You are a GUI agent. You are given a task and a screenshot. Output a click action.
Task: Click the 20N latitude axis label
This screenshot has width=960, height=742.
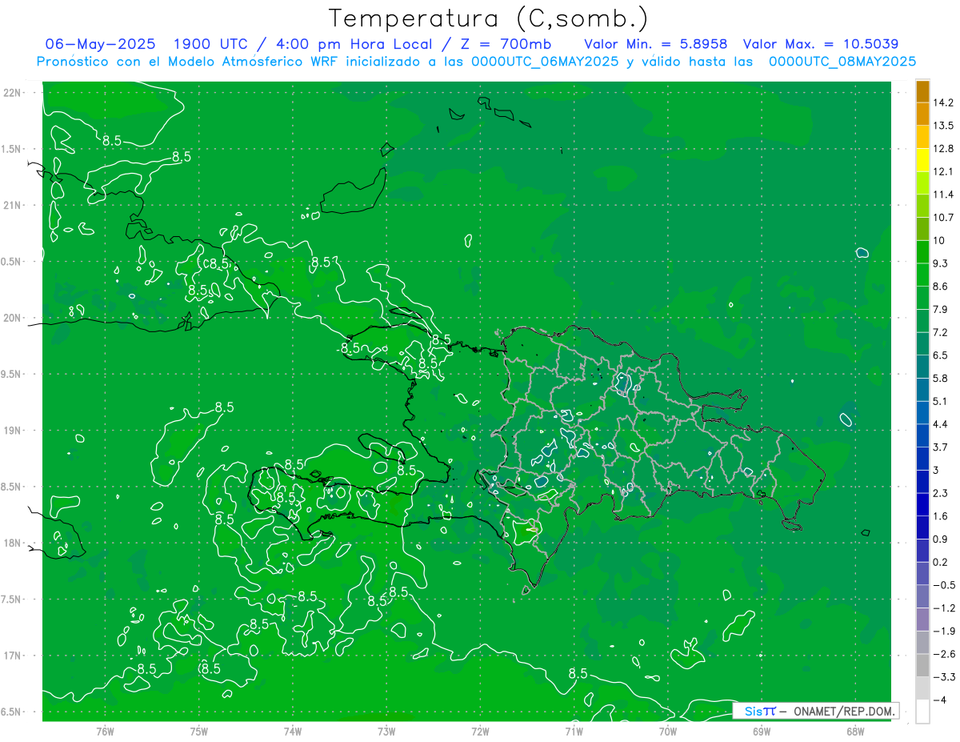point(13,318)
